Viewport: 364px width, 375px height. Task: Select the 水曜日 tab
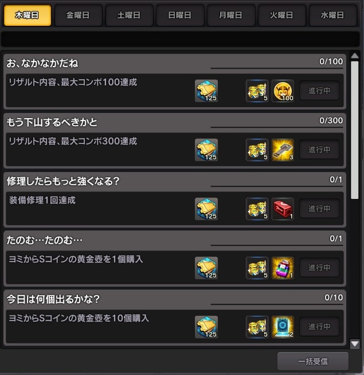pos(333,15)
